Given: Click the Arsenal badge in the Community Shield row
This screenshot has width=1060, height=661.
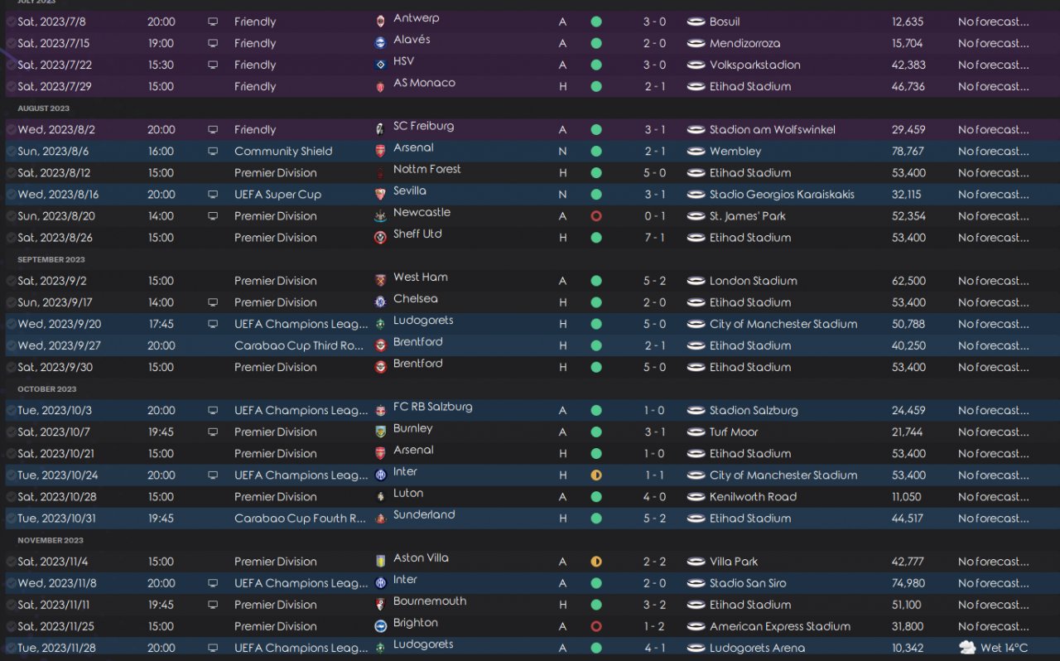Looking at the screenshot, I should point(381,152).
